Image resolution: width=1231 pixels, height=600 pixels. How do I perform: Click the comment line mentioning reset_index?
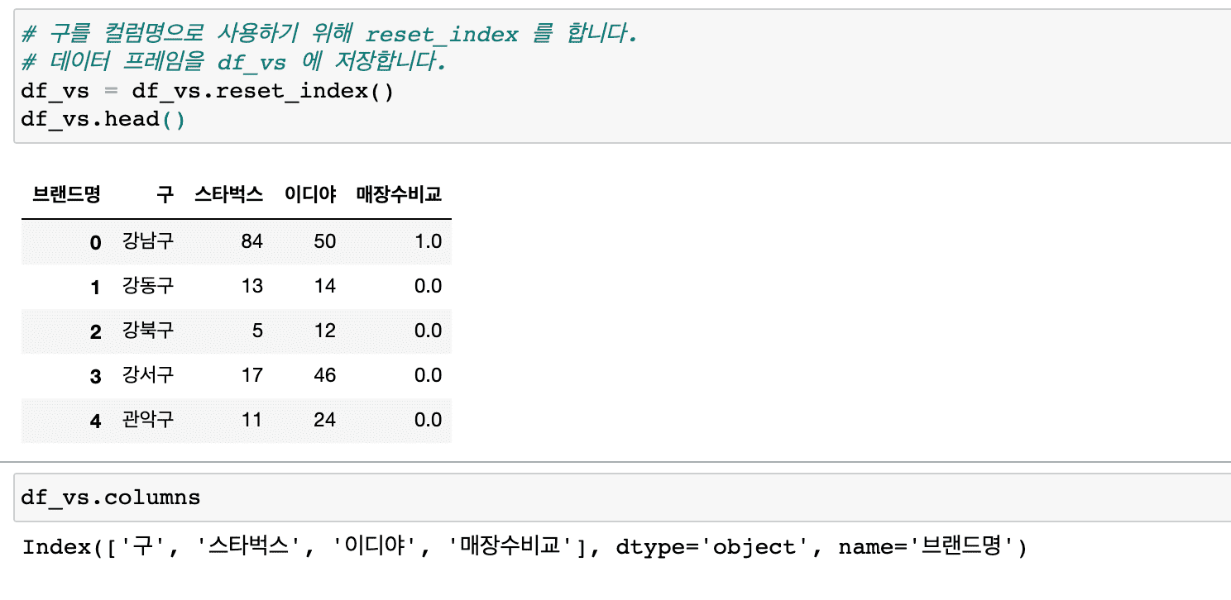coord(329,35)
